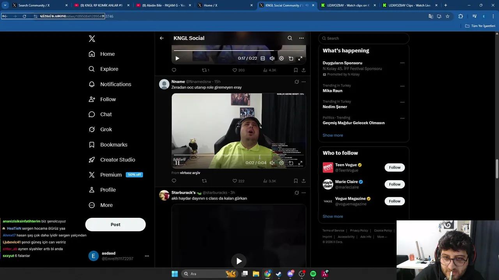This screenshot has height=280, width=499.
Task: Open Chat in the sidebar
Action: point(100,114)
